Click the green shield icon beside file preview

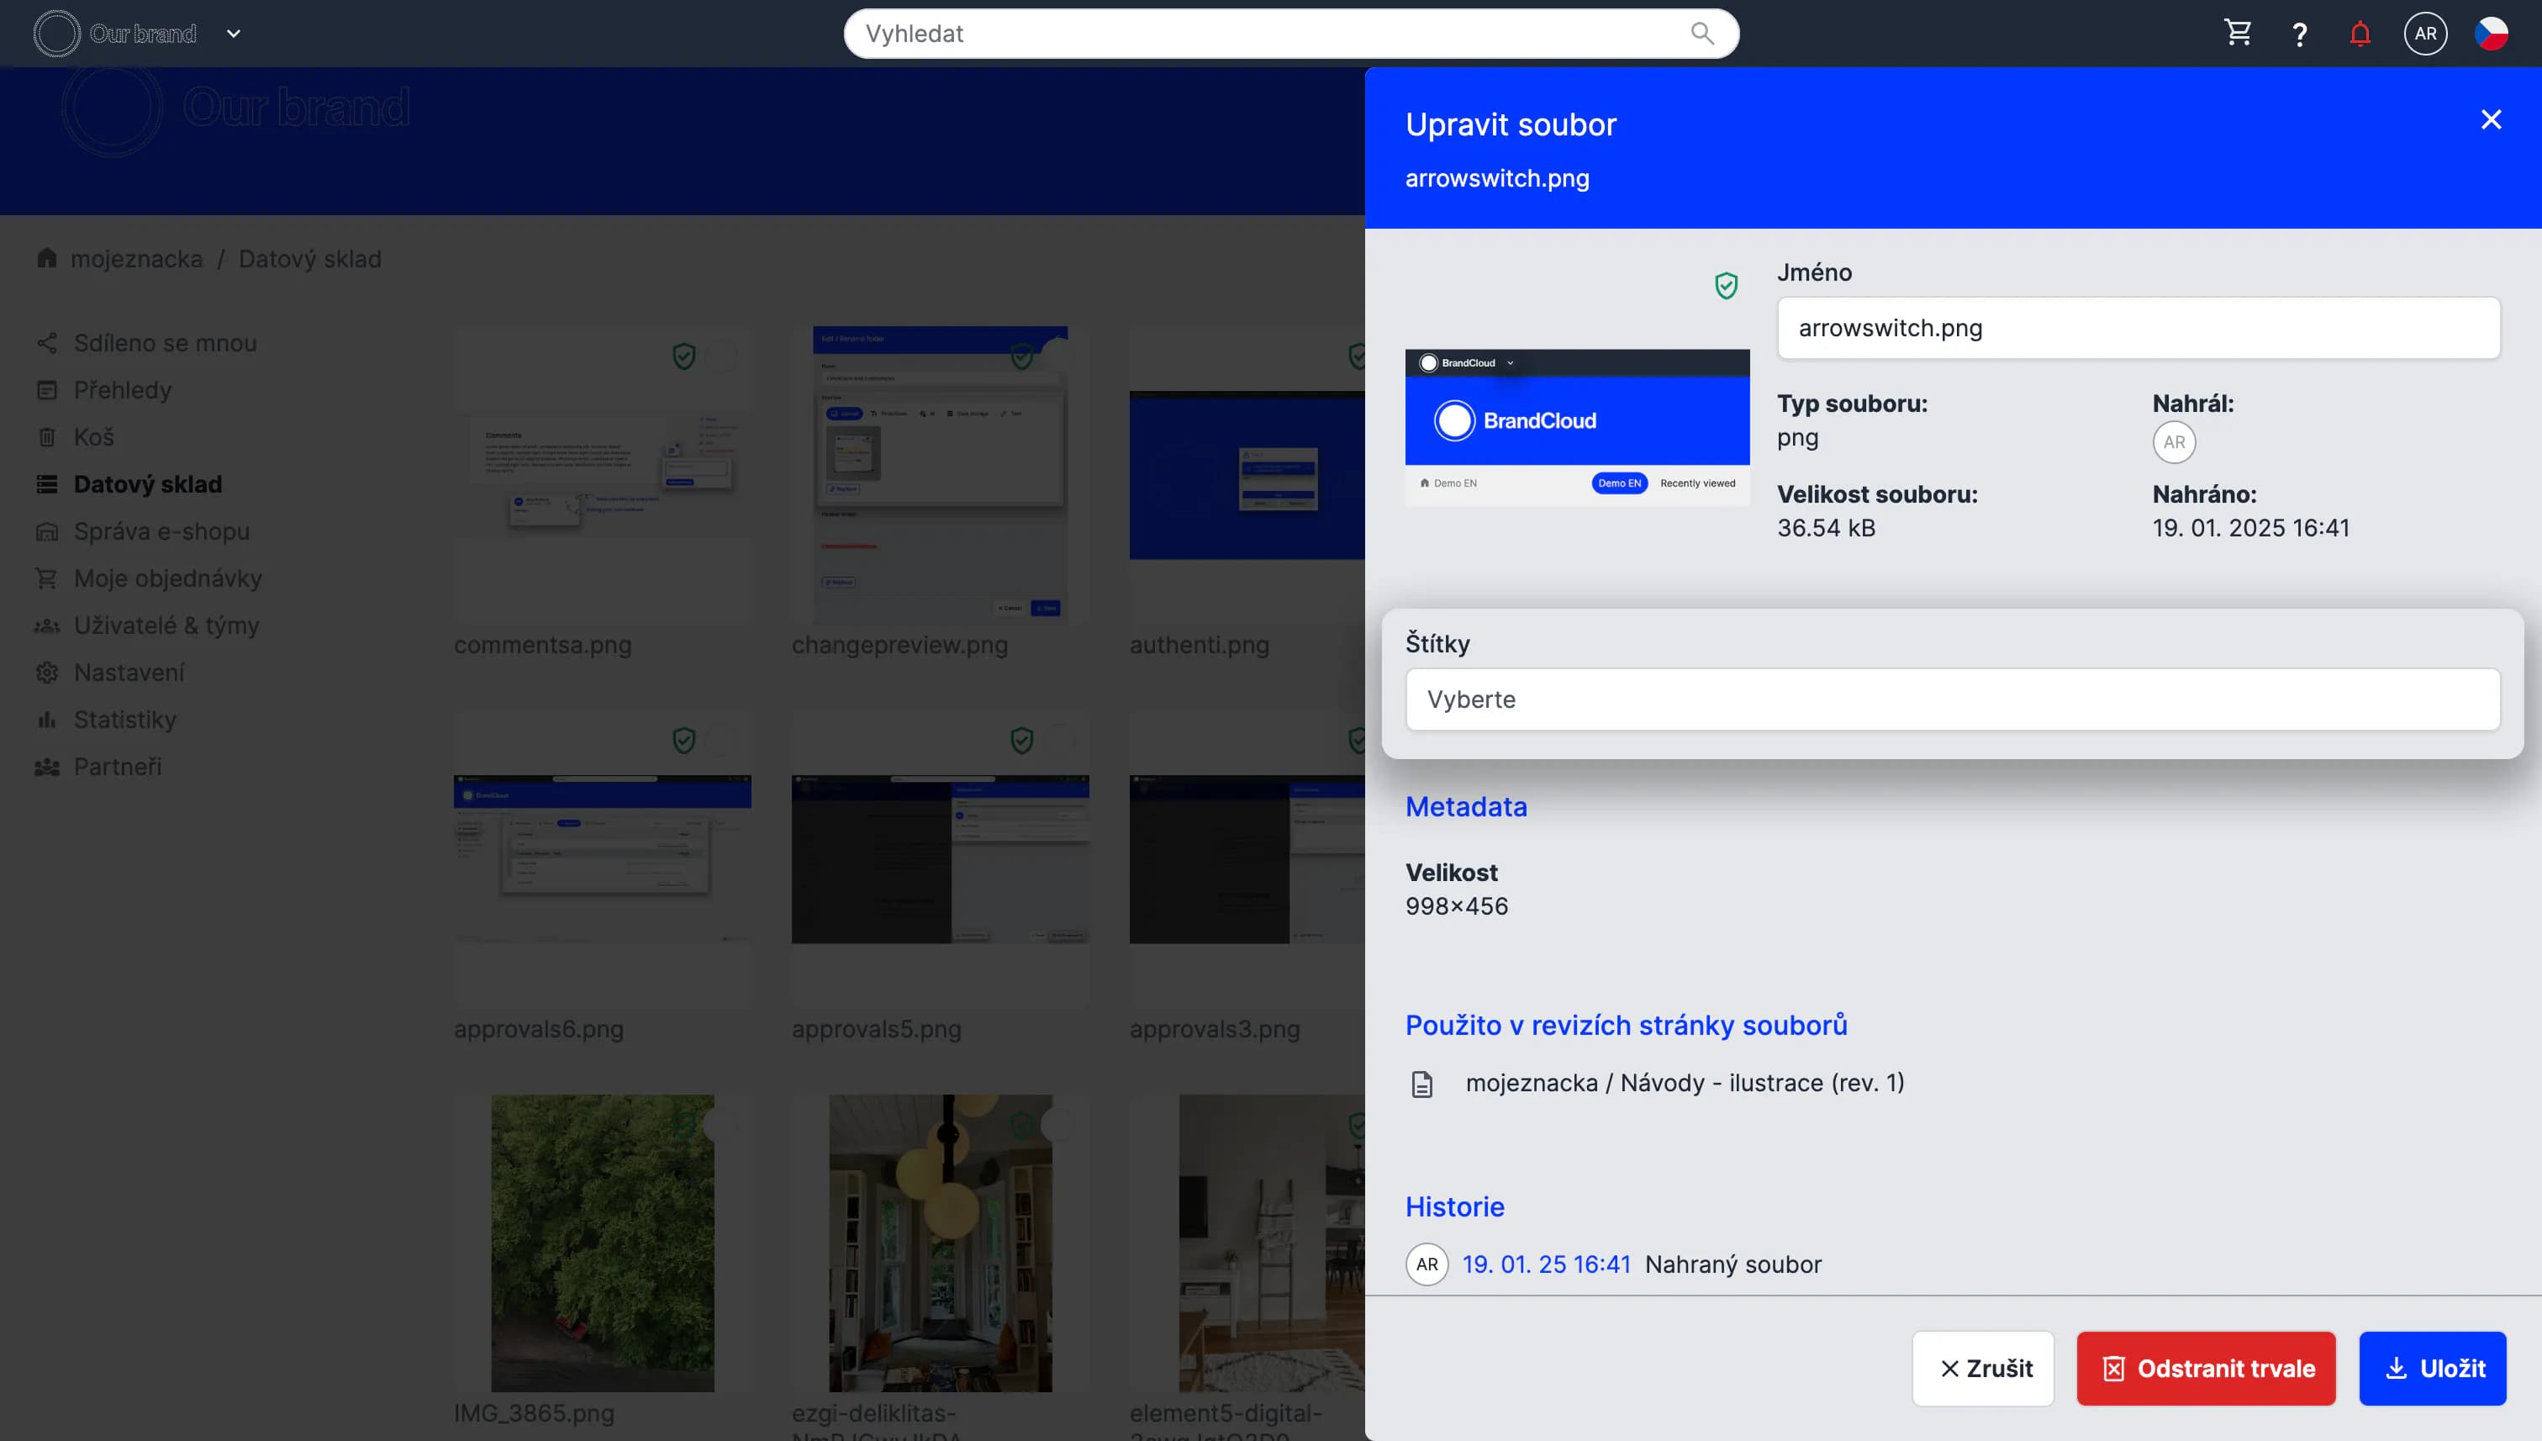click(x=1726, y=286)
